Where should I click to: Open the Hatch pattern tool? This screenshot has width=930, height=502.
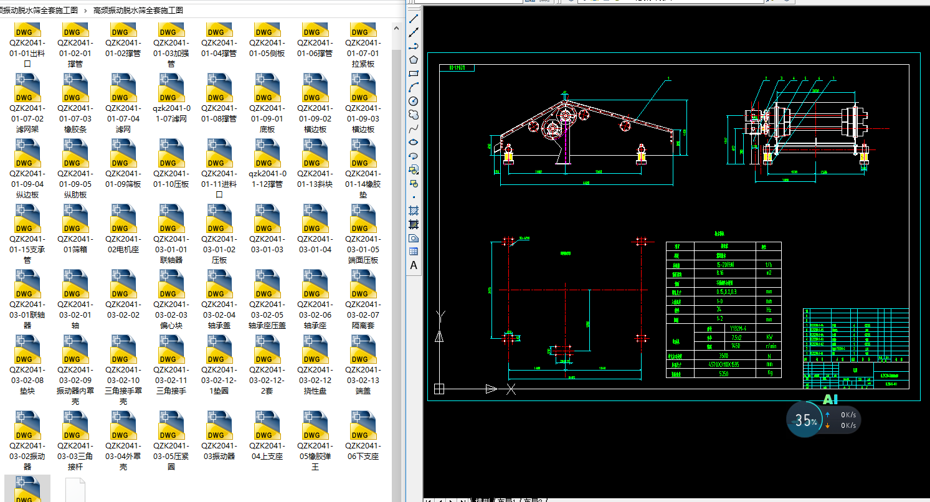pyautogui.click(x=413, y=211)
